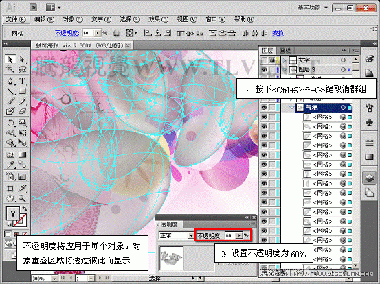Collapse the 图层 3 layer
The height and width of the screenshot is (284, 380).
(284, 70)
